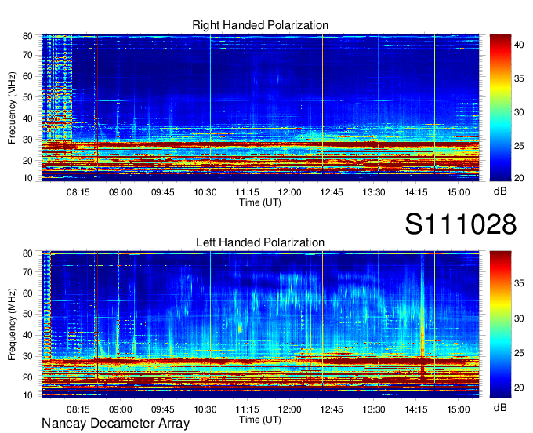Click 'Frequency (MHz)' axis label of upper plot
This screenshot has height=433, width=533.
[12, 107]
